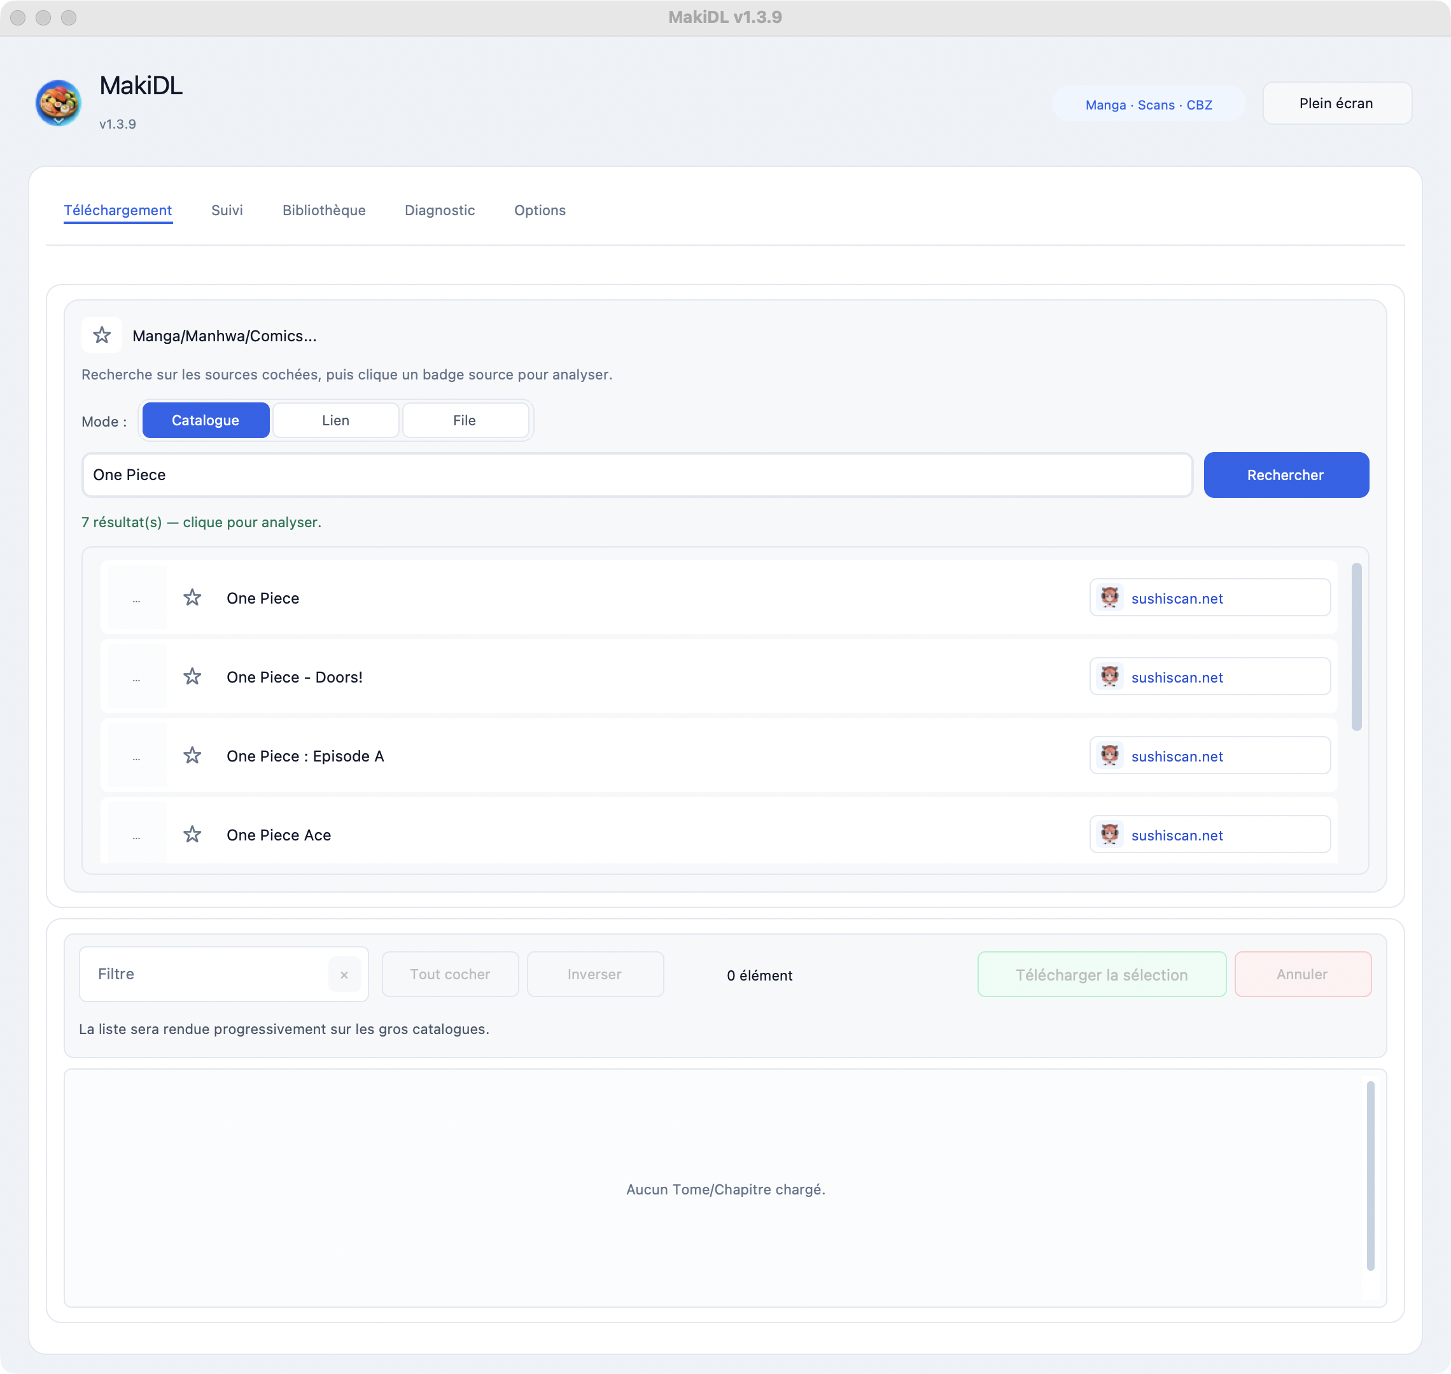Go to the Diagnostic tab
This screenshot has height=1374, width=1451.
click(440, 210)
